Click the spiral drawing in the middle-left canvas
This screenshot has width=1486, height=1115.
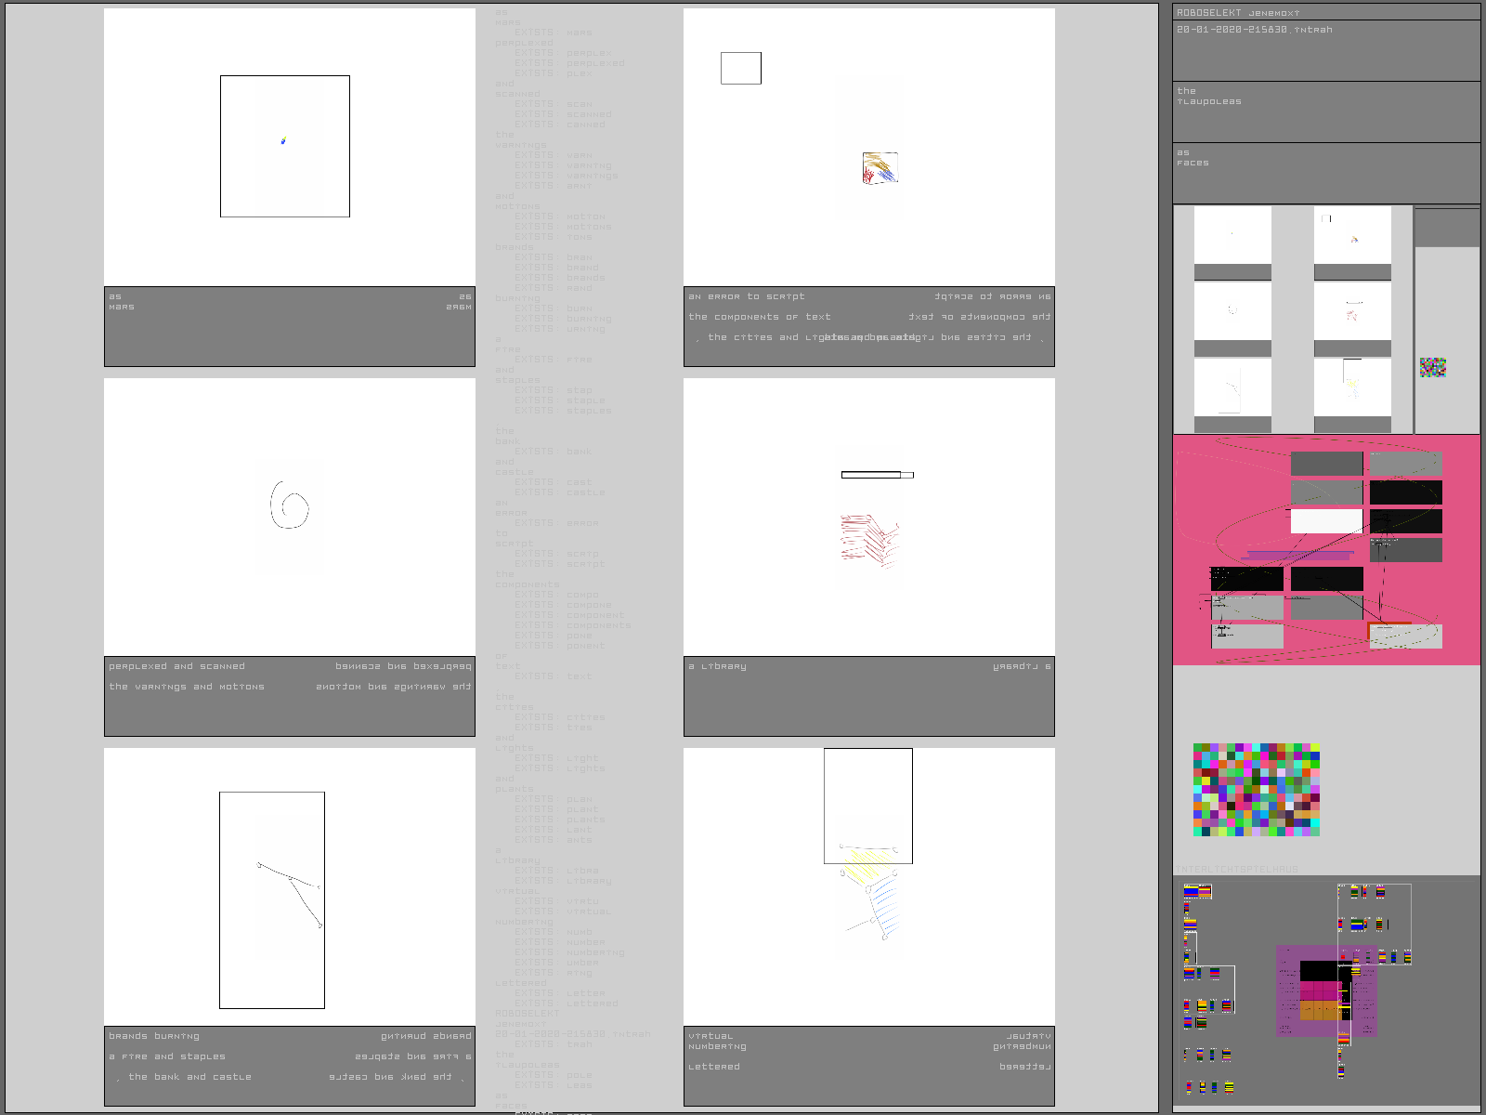coord(290,505)
